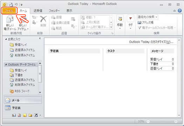The width and height of the screenshot is (184, 126).
Task: Switch to 予定表 calendar in navigation pane
Action: tap(23, 108)
